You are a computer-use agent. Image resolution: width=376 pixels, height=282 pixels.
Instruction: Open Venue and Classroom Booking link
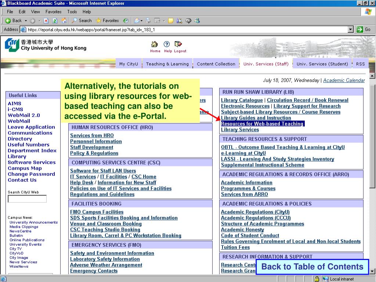(x=106, y=224)
